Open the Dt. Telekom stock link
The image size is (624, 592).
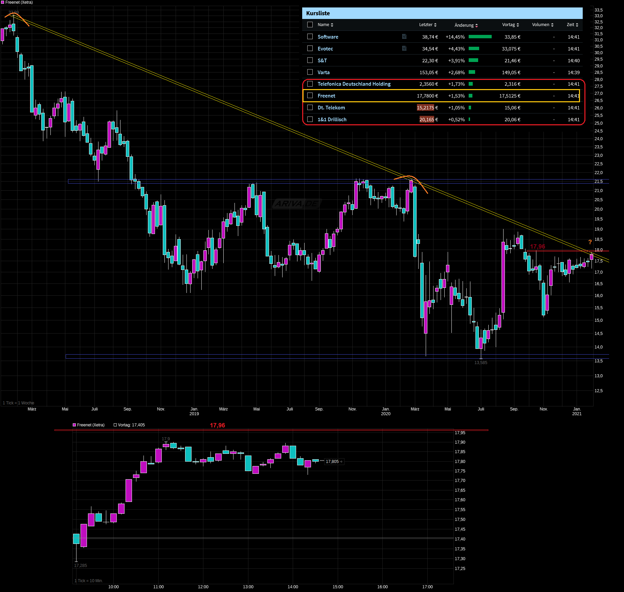331,108
